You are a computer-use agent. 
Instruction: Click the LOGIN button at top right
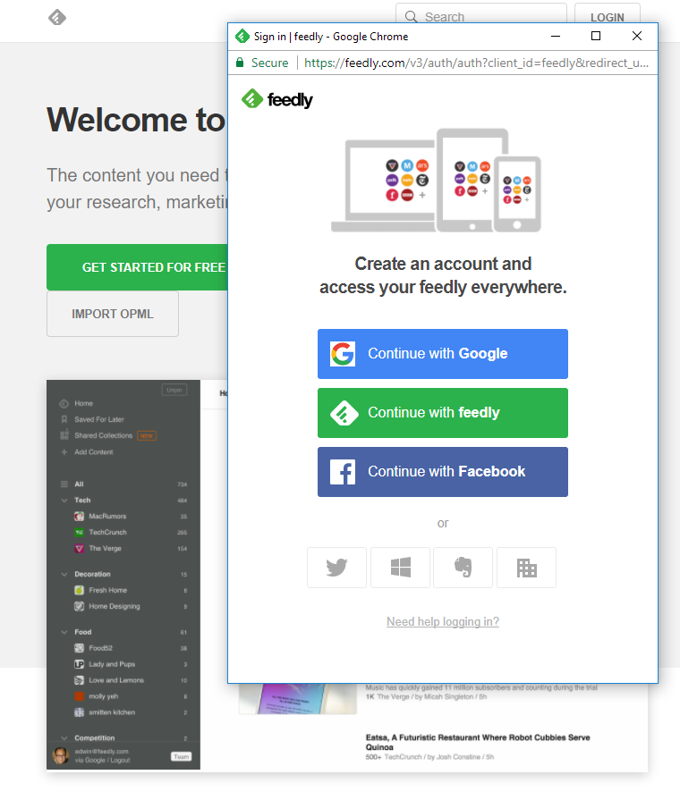click(607, 15)
